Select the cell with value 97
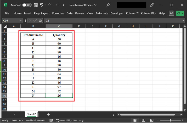Image resolution: width=187 pixels, height=123 pixels. pos(59,87)
